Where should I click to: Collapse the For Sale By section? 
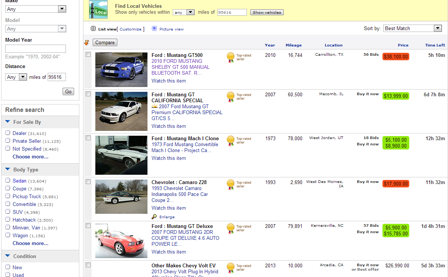point(8,122)
